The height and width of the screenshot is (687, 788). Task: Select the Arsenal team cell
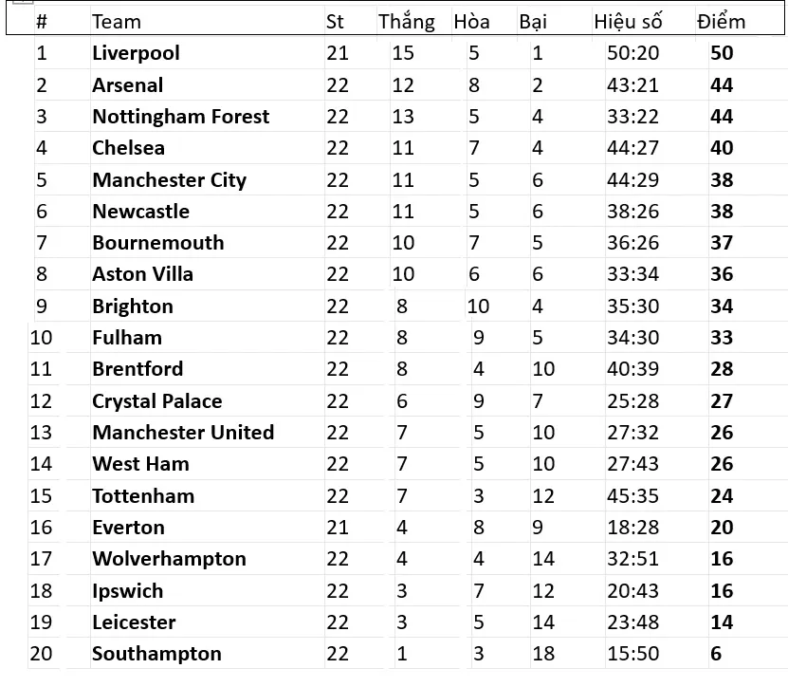coord(127,85)
